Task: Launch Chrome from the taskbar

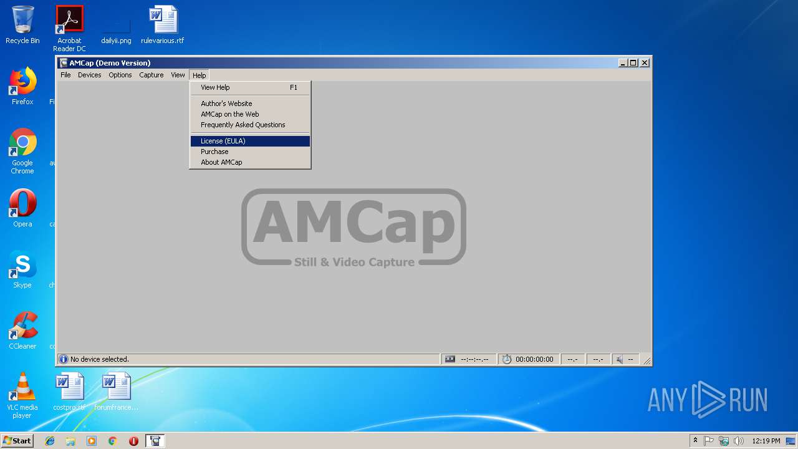Action: (113, 441)
